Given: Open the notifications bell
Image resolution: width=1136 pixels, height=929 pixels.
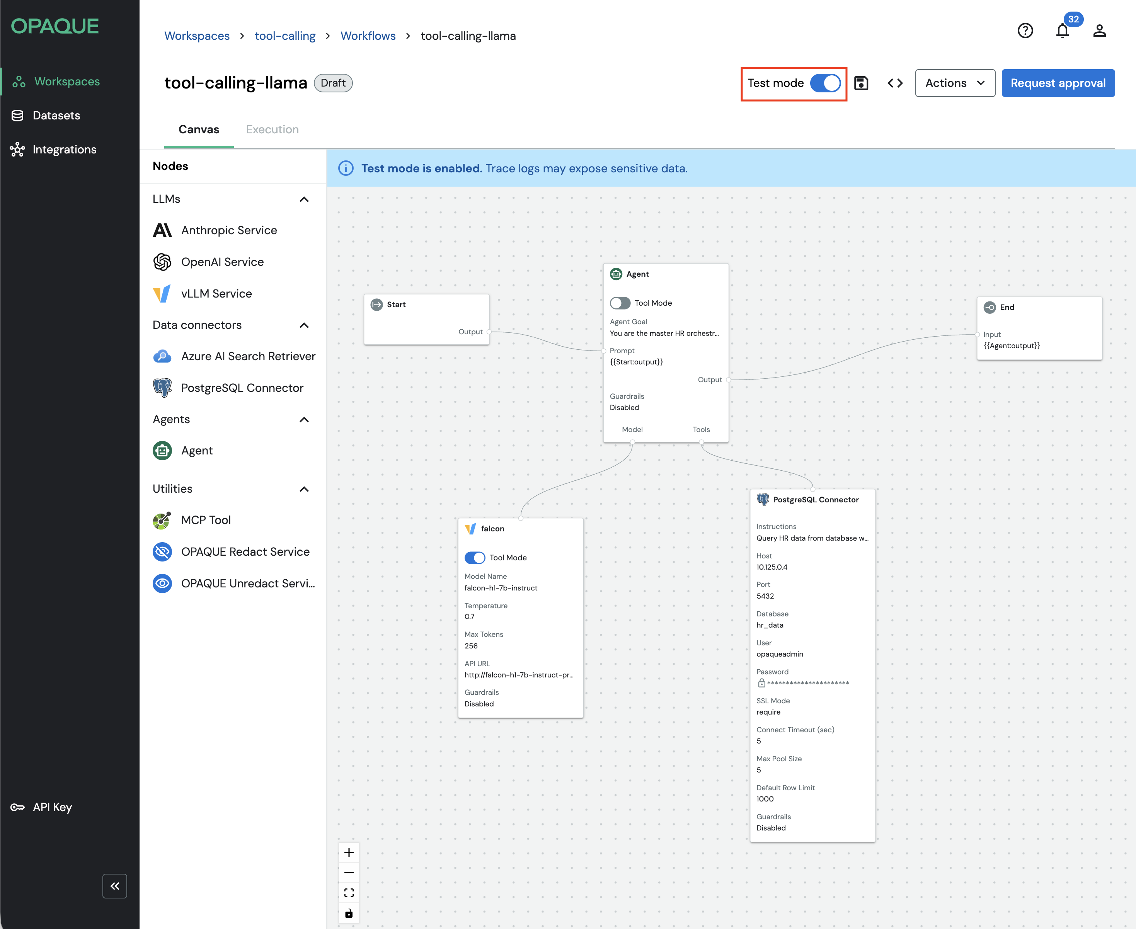Looking at the screenshot, I should pyautogui.click(x=1062, y=31).
